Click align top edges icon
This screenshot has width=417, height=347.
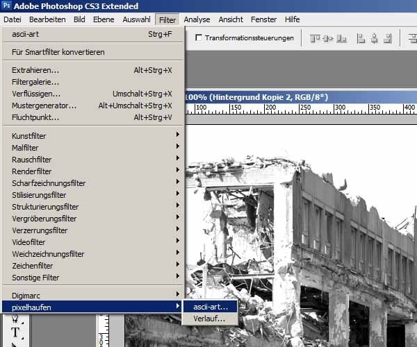pyautogui.click(x=315, y=39)
